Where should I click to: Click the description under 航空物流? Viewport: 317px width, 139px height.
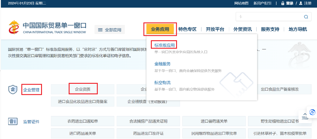[x=184, y=89]
